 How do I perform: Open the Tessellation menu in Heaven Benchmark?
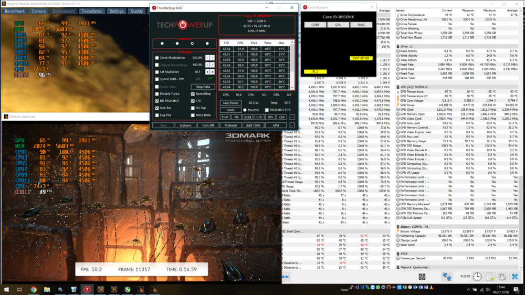tap(92, 11)
